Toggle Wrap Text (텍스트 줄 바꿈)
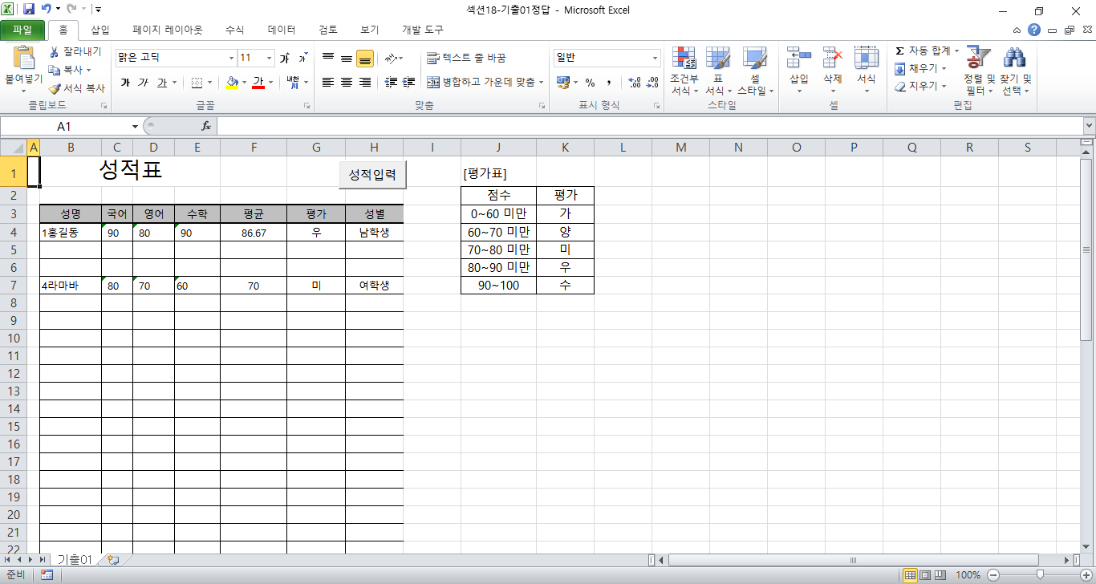The image size is (1096, 584). tap(466, 58)
